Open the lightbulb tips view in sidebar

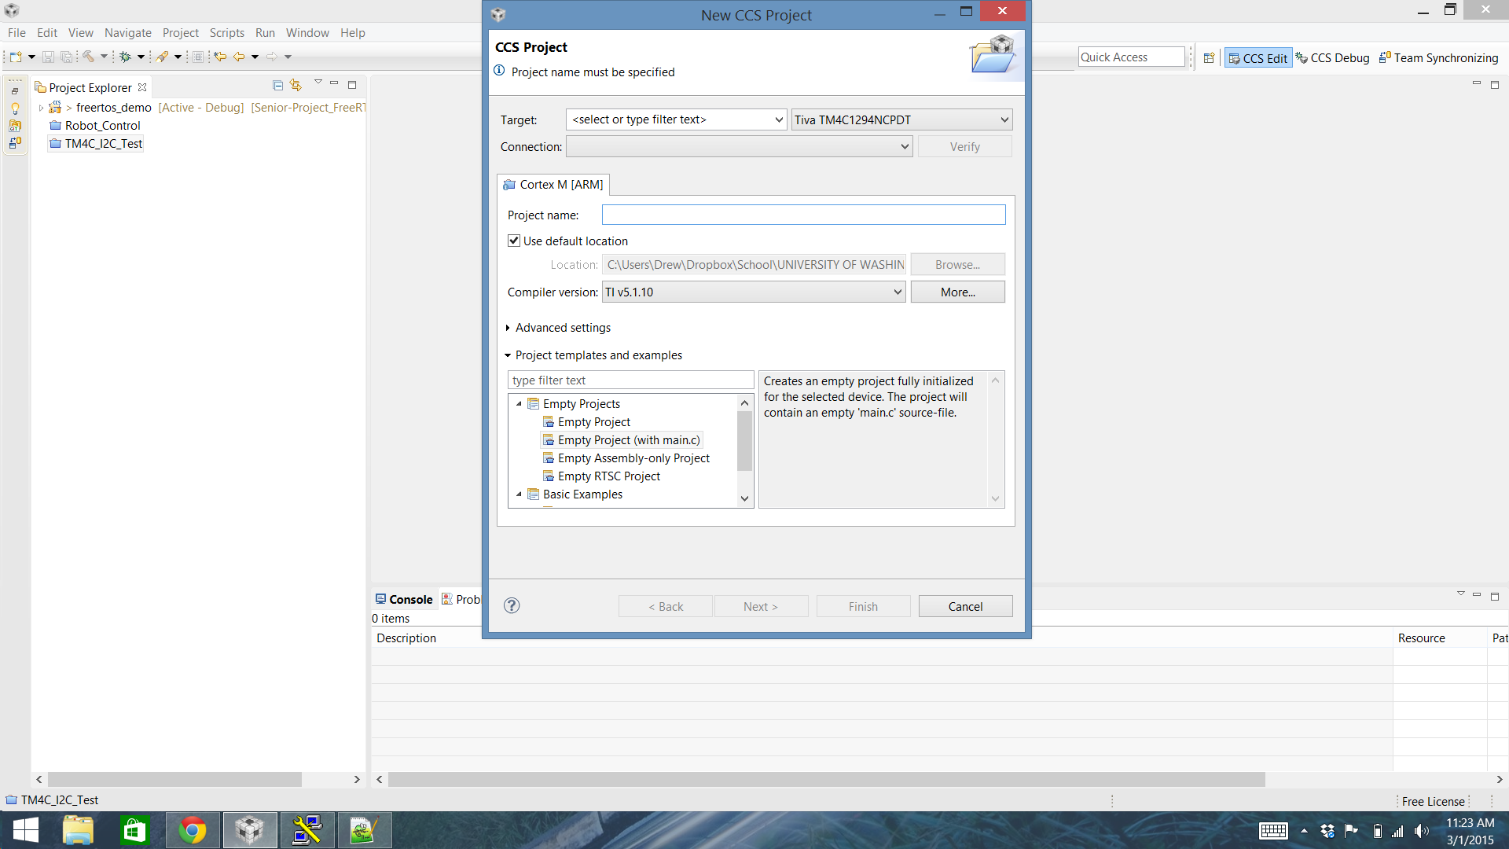click(15, 108)
